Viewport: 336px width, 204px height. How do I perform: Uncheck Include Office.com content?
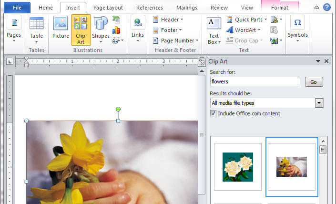[213, 113]
